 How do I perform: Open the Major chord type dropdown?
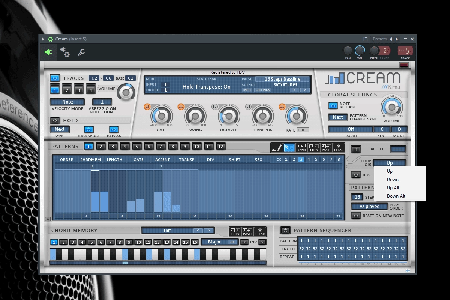click(x=220, y=242)
